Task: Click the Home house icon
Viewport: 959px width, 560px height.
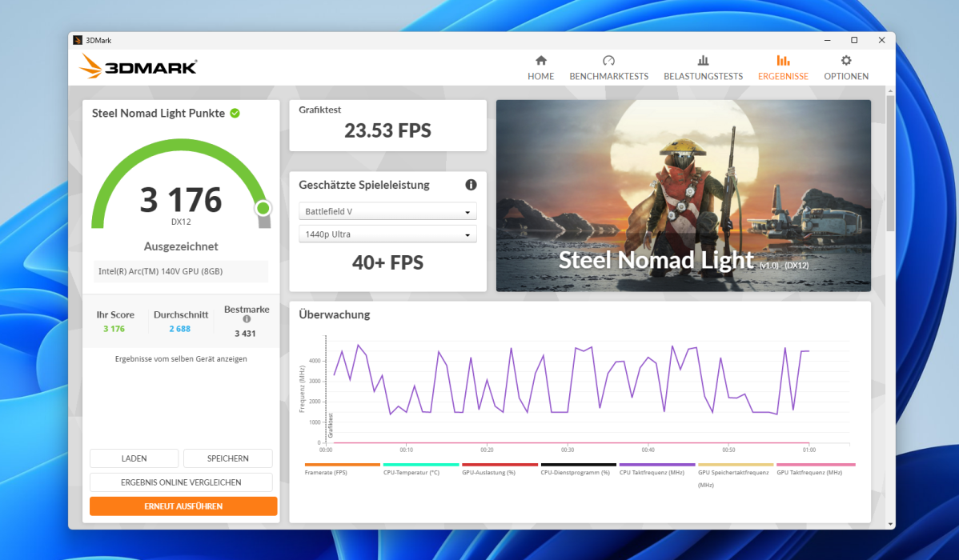Action: point(540,60)
